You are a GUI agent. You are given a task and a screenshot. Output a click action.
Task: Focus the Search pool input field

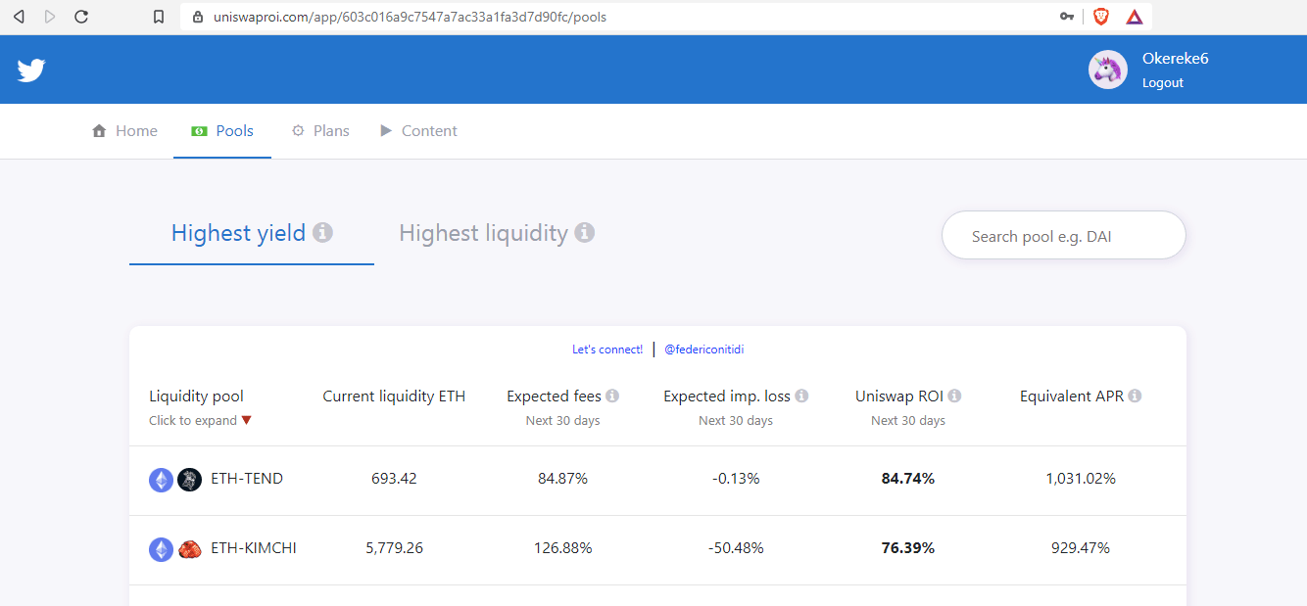point(1063,236)
